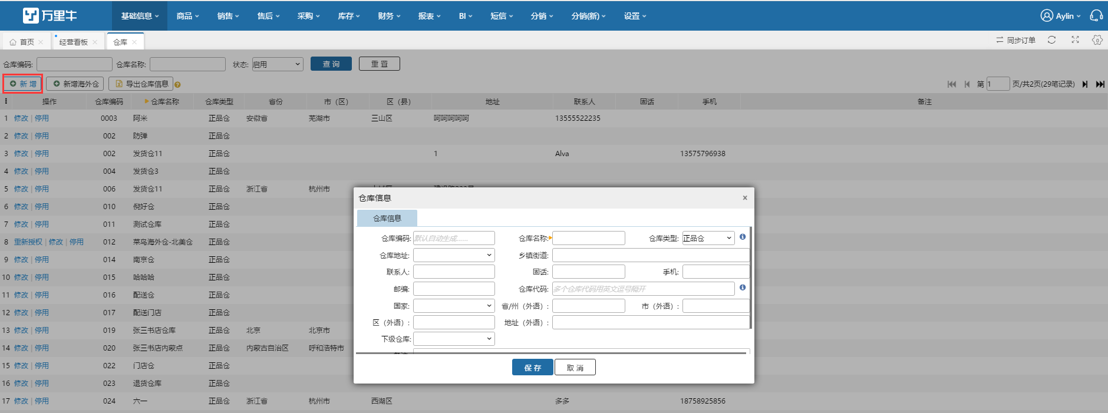Sort by 仓库名称 column header
The width and height of the screenshot is (1108, 413).
click(x=162, y=101)
